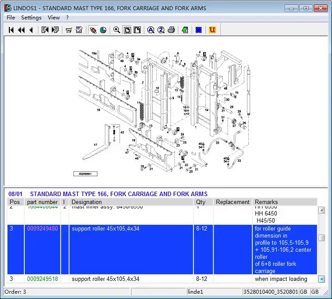Open the green notepad icon
This screenshot has height=299, width=332.
[x=185, y=30]
